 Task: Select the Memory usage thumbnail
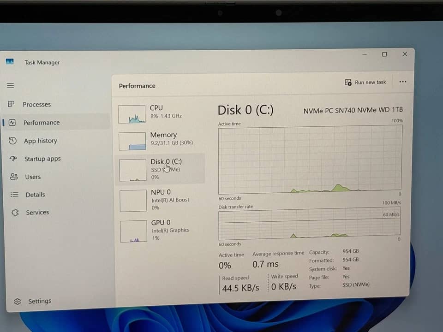coord(132,141)
